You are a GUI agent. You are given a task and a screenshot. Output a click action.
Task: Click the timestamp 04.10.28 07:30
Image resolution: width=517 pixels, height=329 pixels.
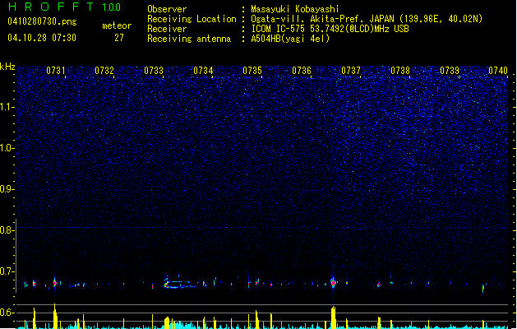tap(42, 38)
